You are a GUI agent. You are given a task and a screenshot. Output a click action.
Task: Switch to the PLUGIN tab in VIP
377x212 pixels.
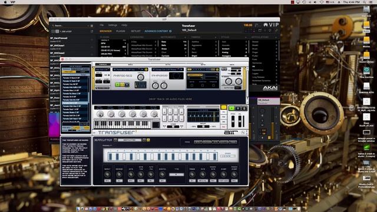120,31
